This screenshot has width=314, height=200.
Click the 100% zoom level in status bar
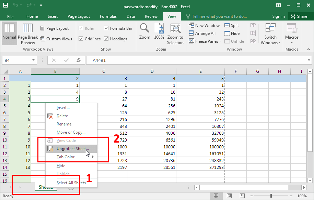(302, 196)
